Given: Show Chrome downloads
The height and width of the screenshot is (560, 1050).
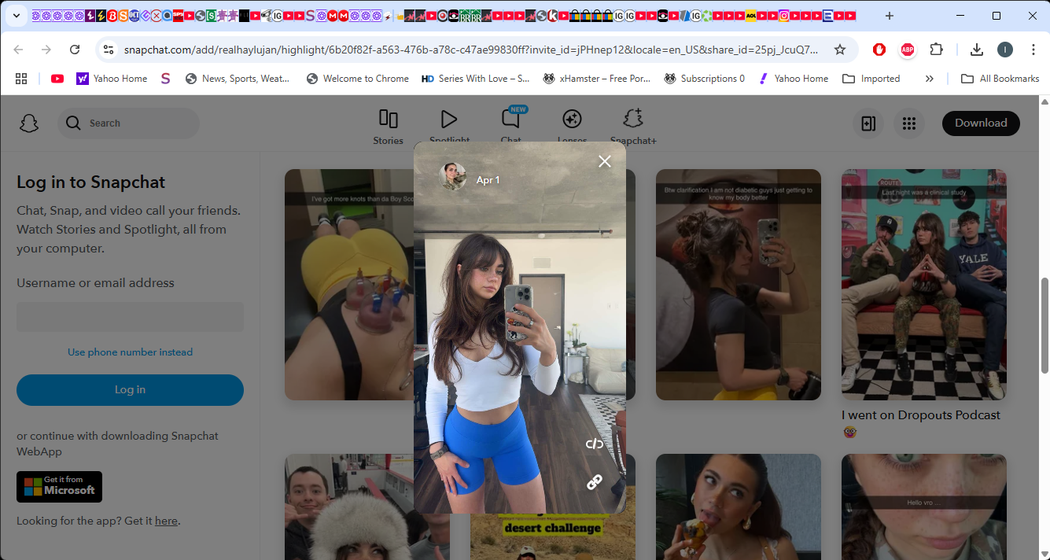Looking at the screenshot, I should tap(977, 50).
